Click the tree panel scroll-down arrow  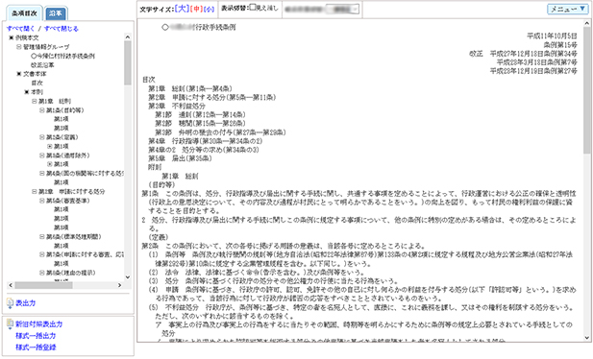coord(128,277)
